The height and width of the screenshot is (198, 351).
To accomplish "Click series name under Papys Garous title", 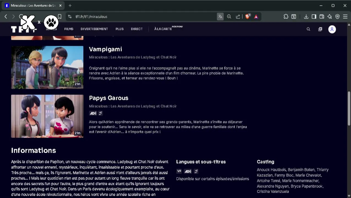I will (x=133, y=106).
